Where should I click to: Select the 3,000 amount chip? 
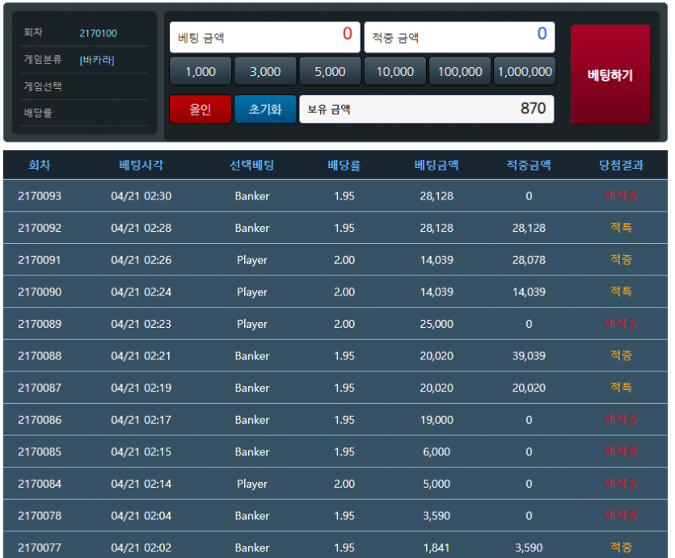coord(265,71)
